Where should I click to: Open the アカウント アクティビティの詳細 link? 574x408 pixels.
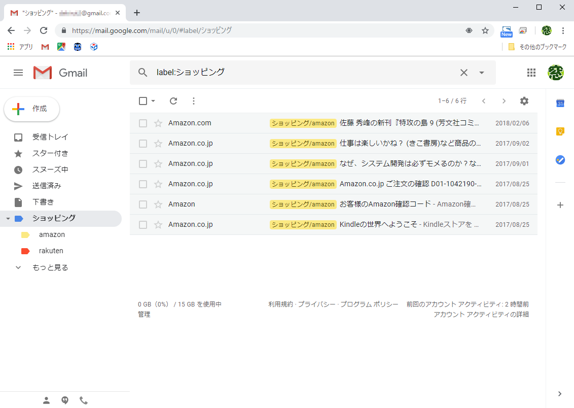tap(481, 314)
